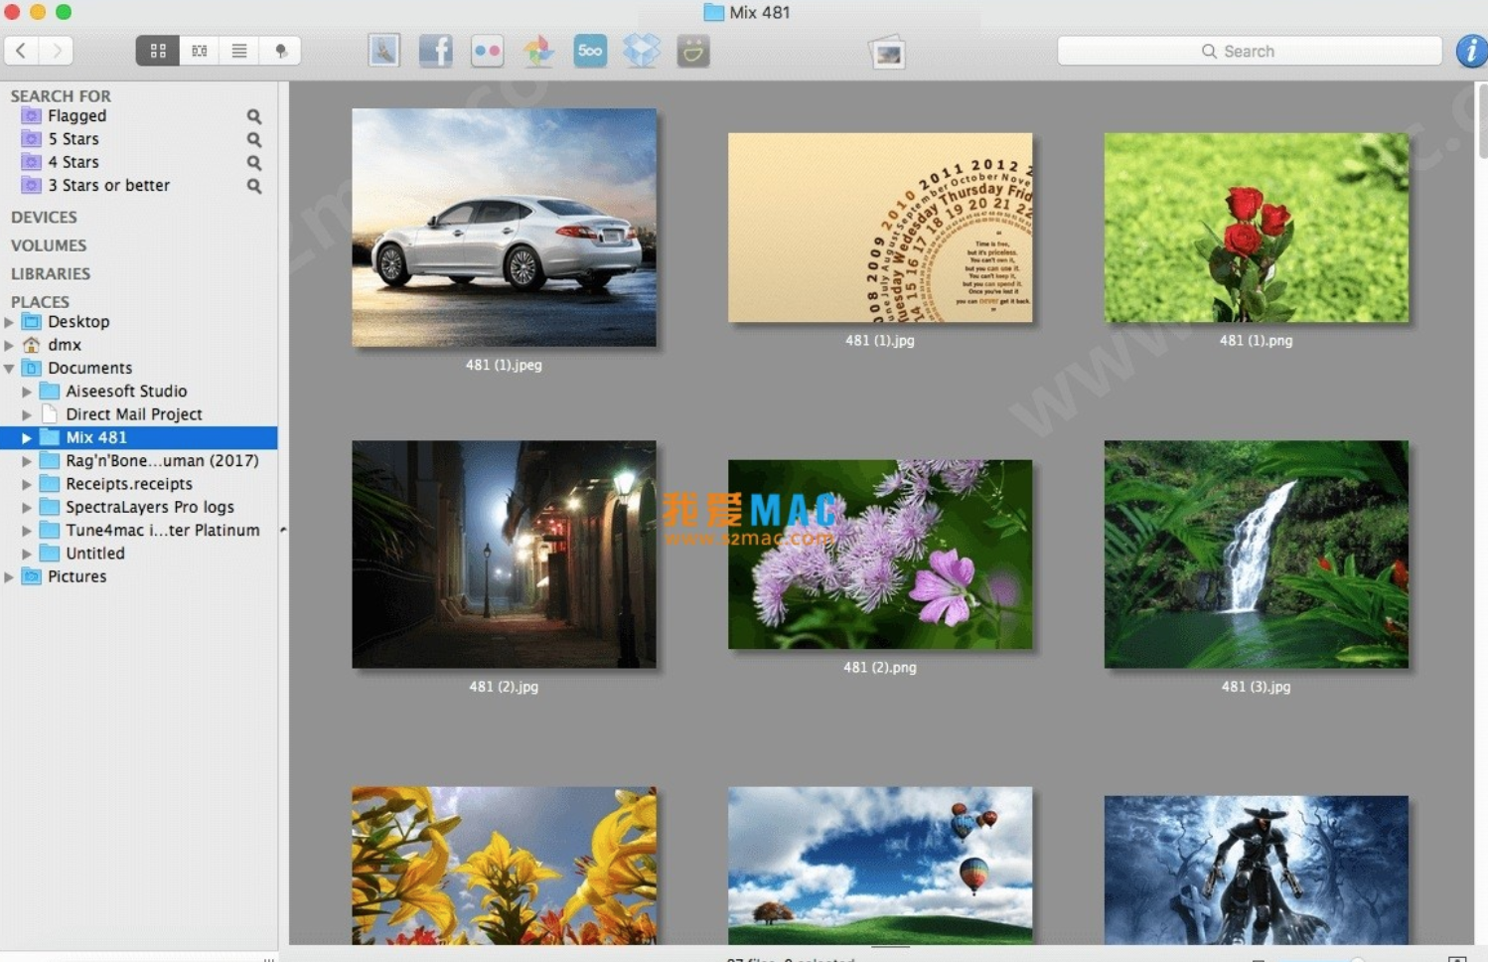
Task: Click magnifier icon next to 5 Stars
Action: (254, 139)
